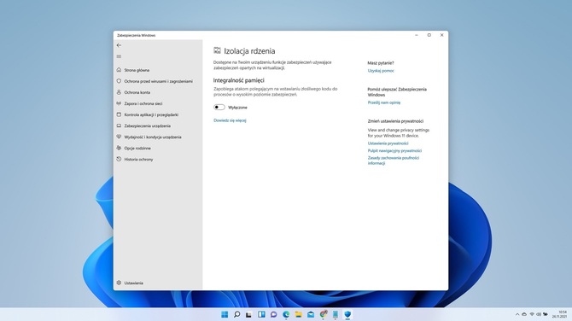The height and width of the screenshot is (321, 572).
Task: Select Kontrola aplikacji i przeglądarki
Action: 151,115
